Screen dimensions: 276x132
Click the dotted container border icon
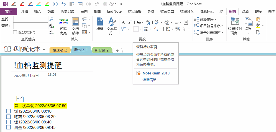(x=186, y=22)
